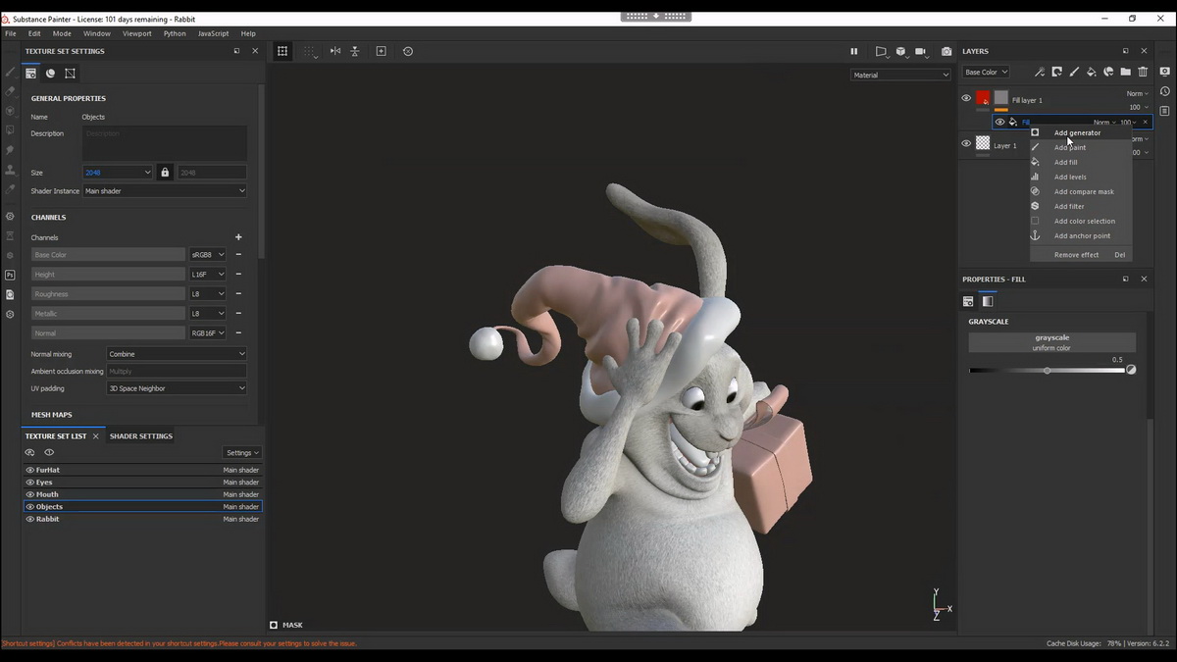Select the Projection tool in left toolbar
Image resolution: width=1177 pixels, height=662 pixels.
coord(10,111)
